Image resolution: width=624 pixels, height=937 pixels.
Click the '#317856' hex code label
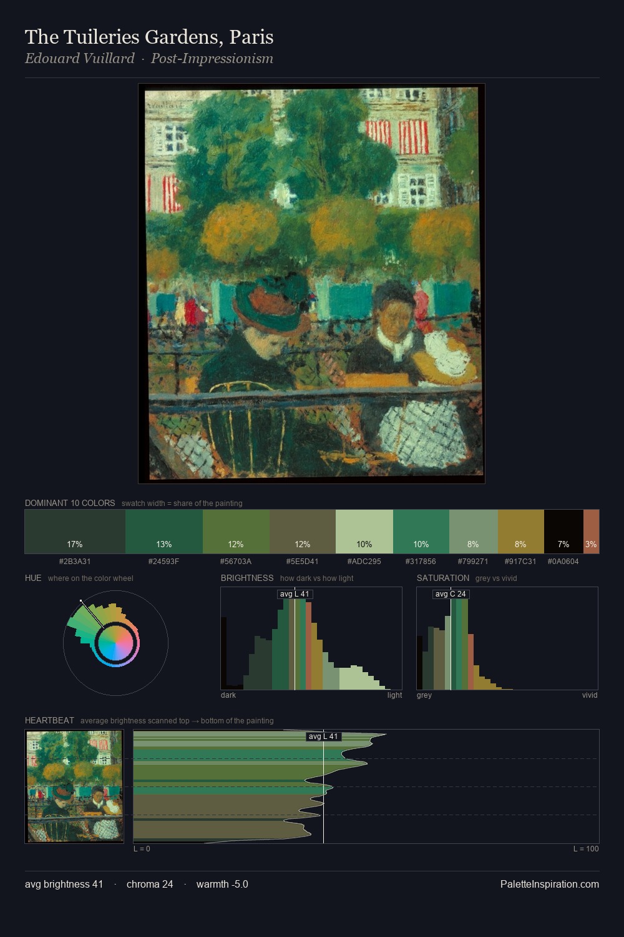coord(421,562)
